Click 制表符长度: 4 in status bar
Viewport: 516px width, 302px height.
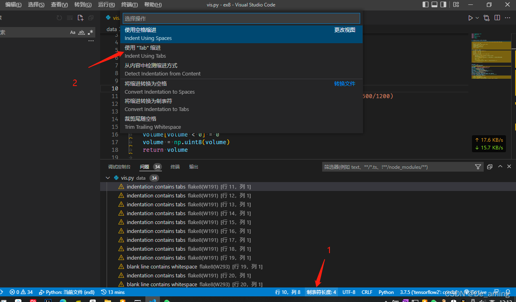[321, 292]
